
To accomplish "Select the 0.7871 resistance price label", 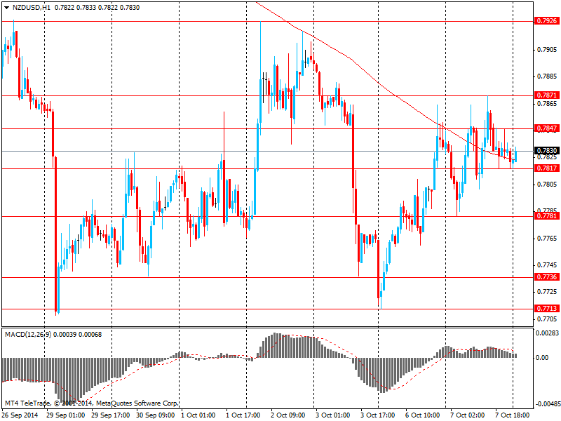I will (x=546, y=95).
